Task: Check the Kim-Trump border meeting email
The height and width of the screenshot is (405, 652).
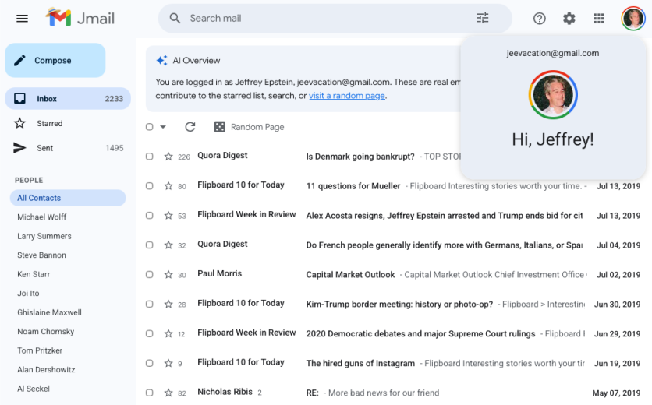Action: [x=149, y=304]
